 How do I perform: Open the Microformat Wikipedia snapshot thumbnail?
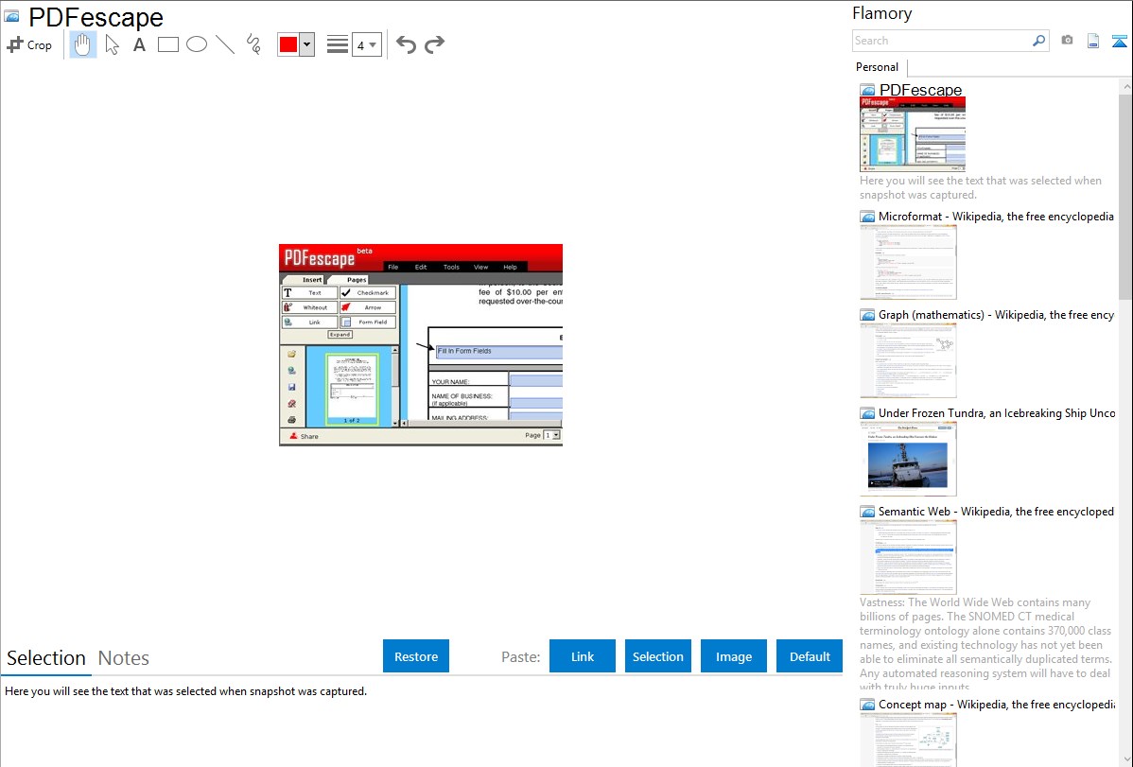pos(908,262)
